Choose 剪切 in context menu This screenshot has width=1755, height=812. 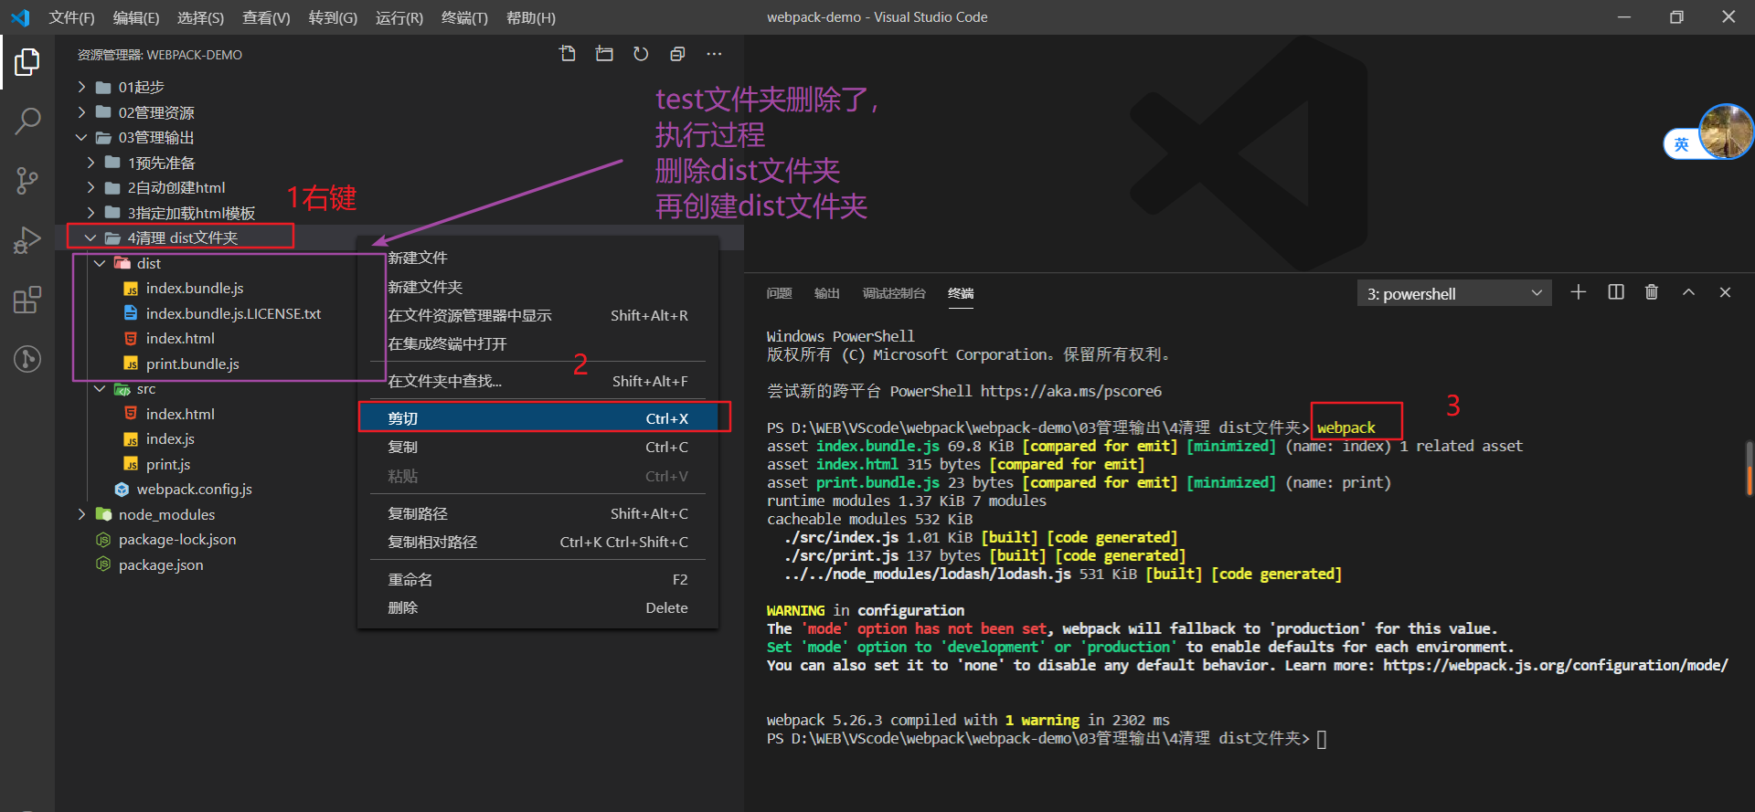coord(537,418)
